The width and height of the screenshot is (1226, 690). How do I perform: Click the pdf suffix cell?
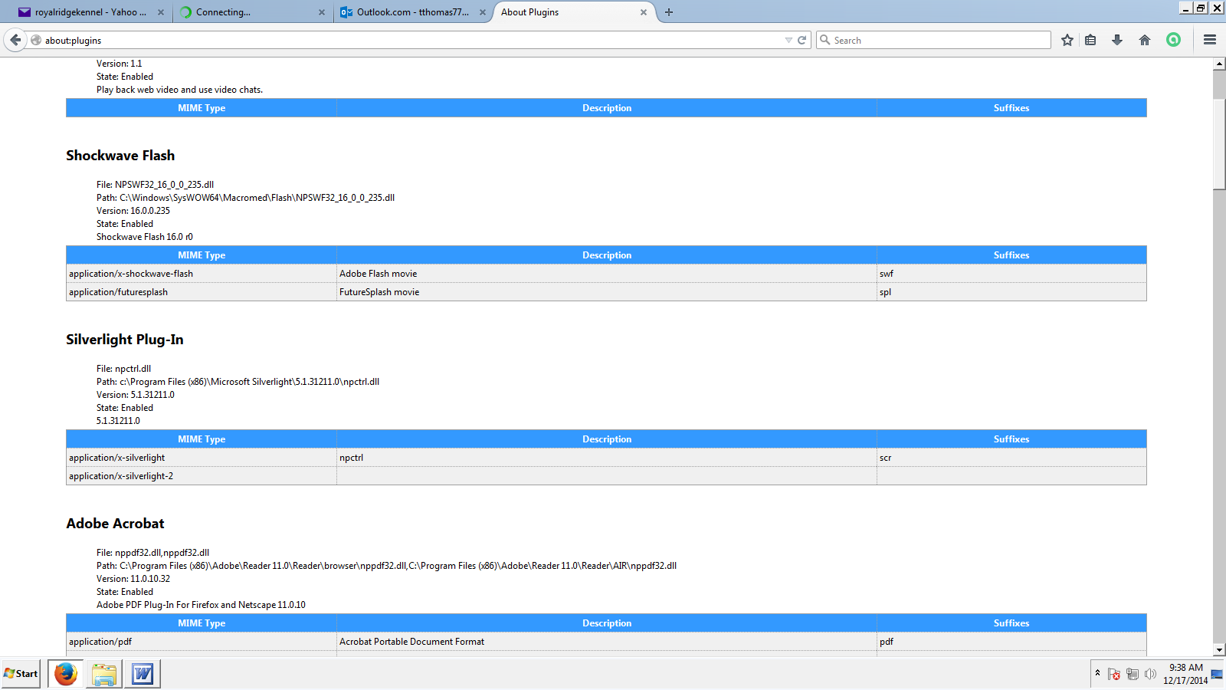1011,642
